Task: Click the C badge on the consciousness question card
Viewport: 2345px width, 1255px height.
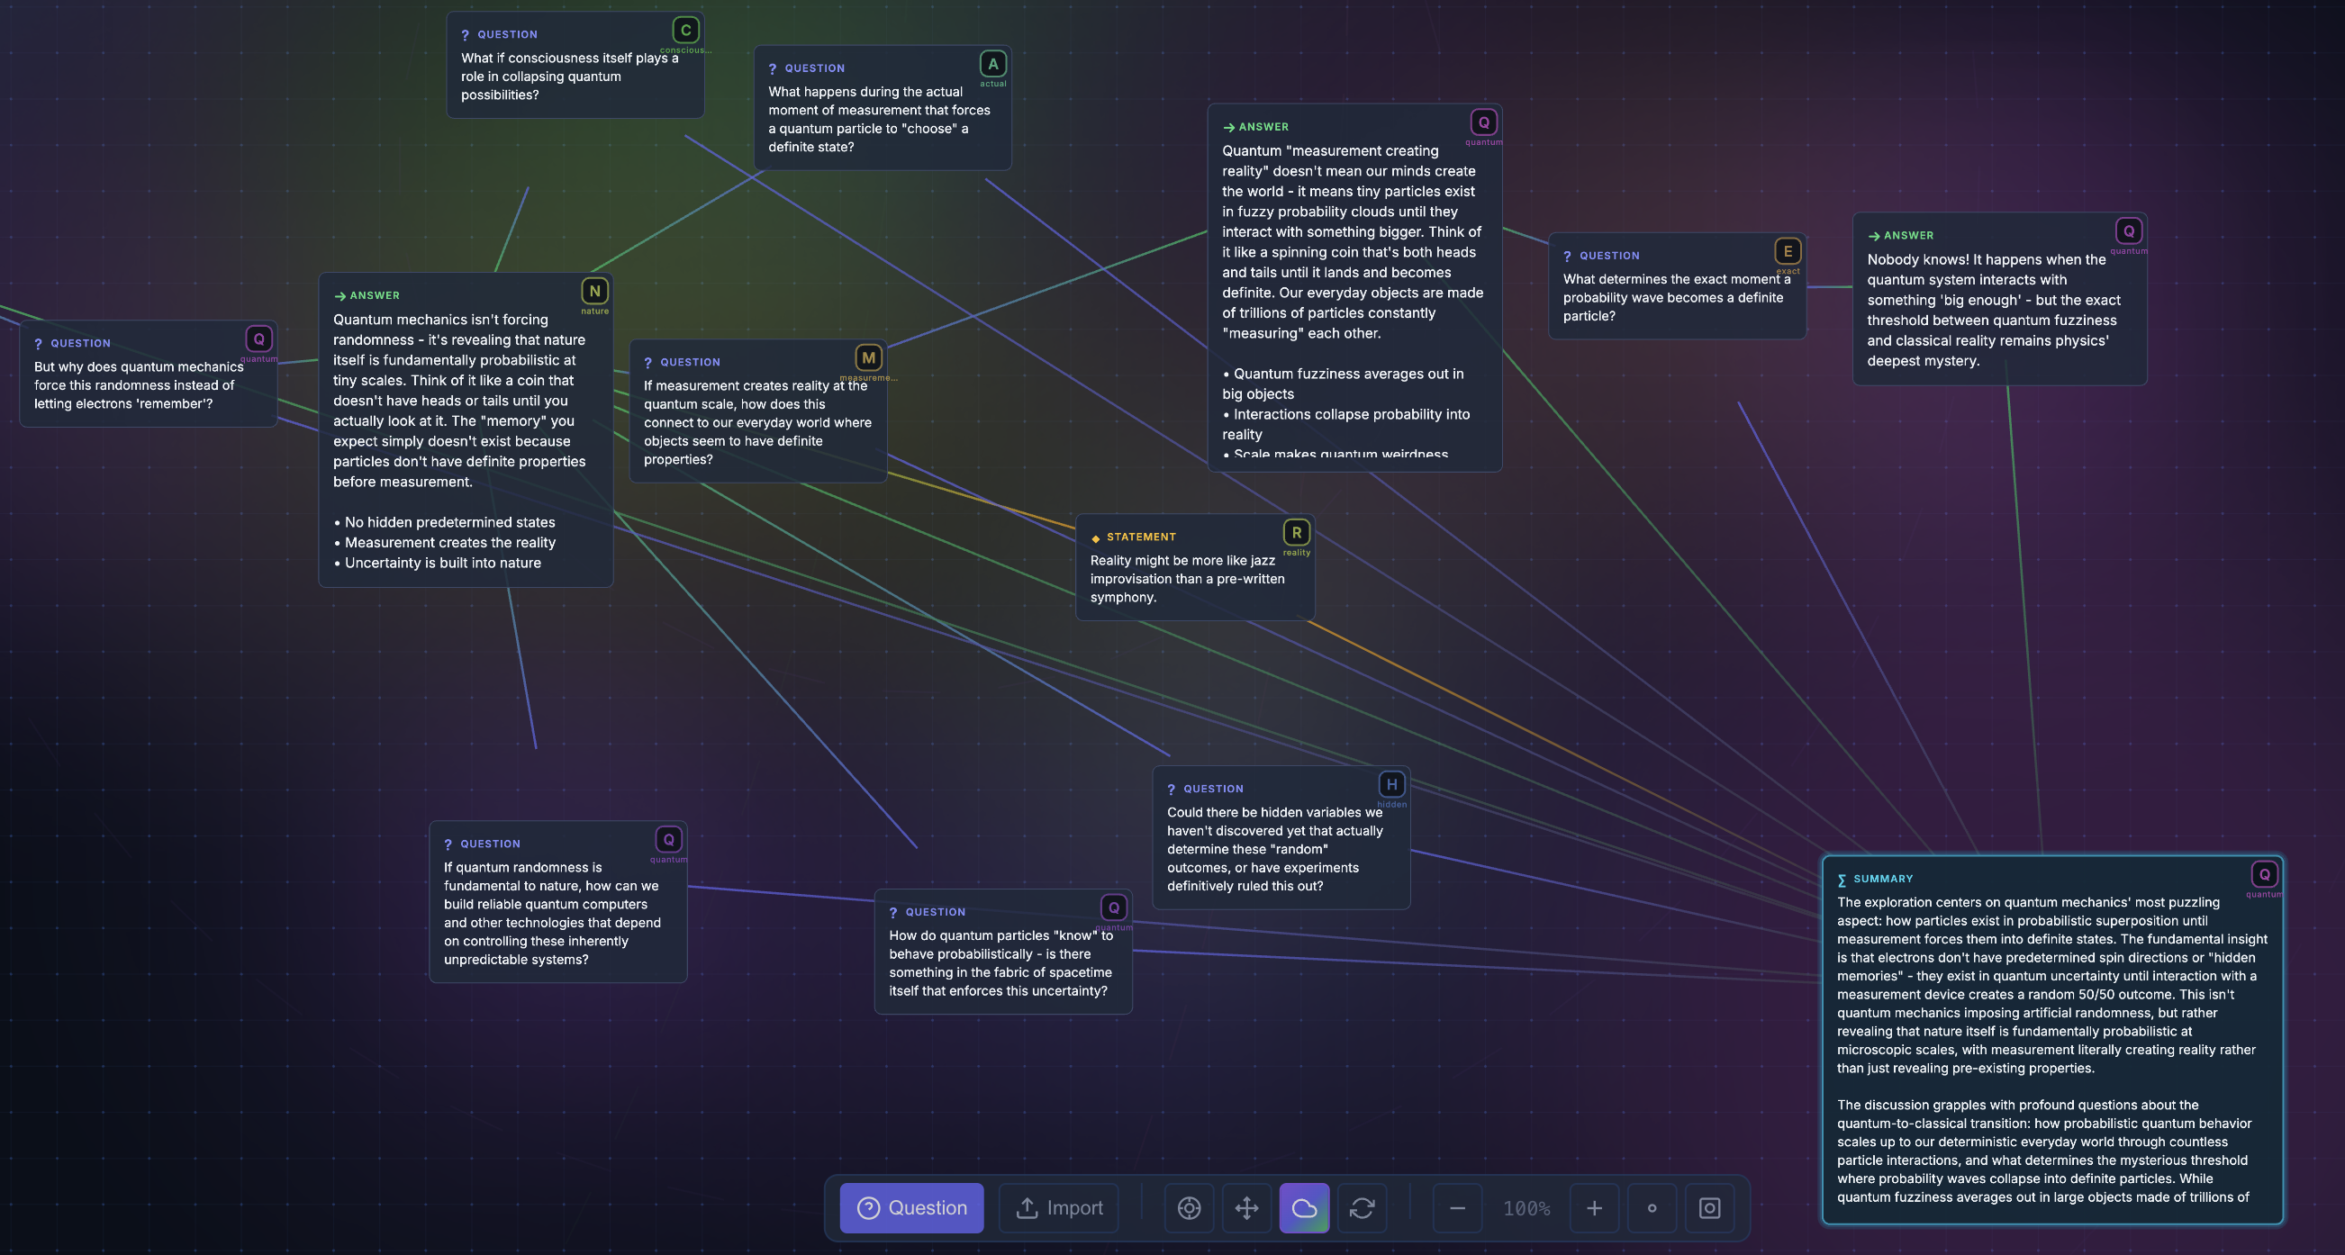Action: 684,30
